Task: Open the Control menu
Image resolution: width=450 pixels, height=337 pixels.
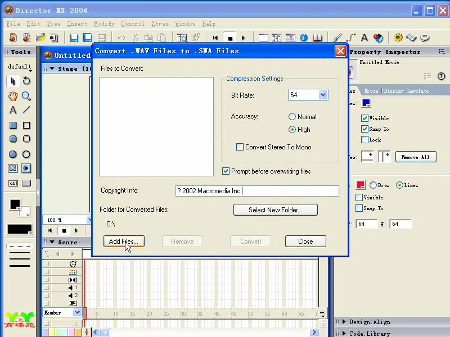Action: [133, 24]
